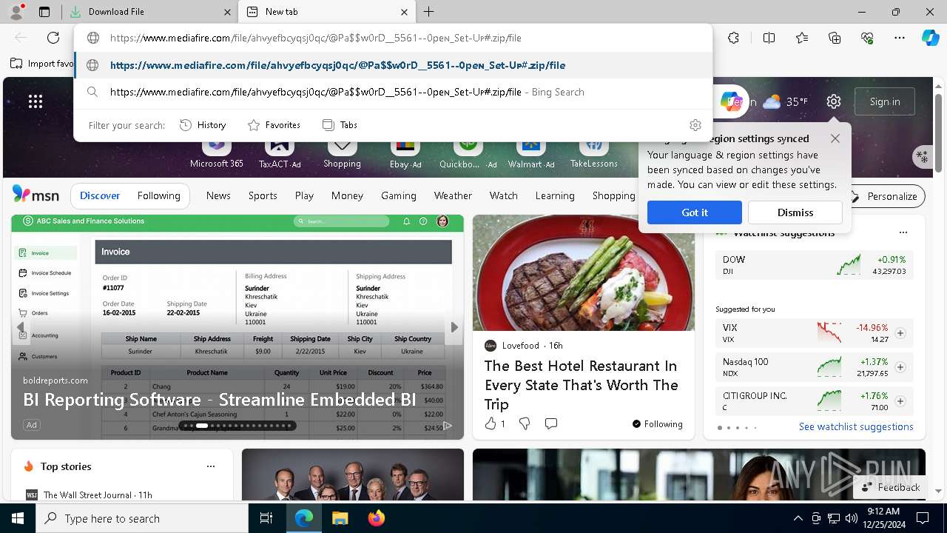This screenshot has width=947, height=533.
Task: Open the News menu item
Action: [x=218, y=195]
